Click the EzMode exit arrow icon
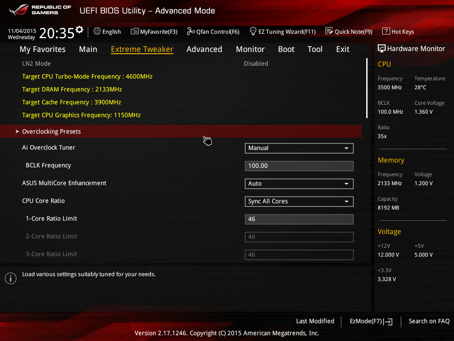The height and width of the screenshot is (341, 454). click(x=388, y=321)
